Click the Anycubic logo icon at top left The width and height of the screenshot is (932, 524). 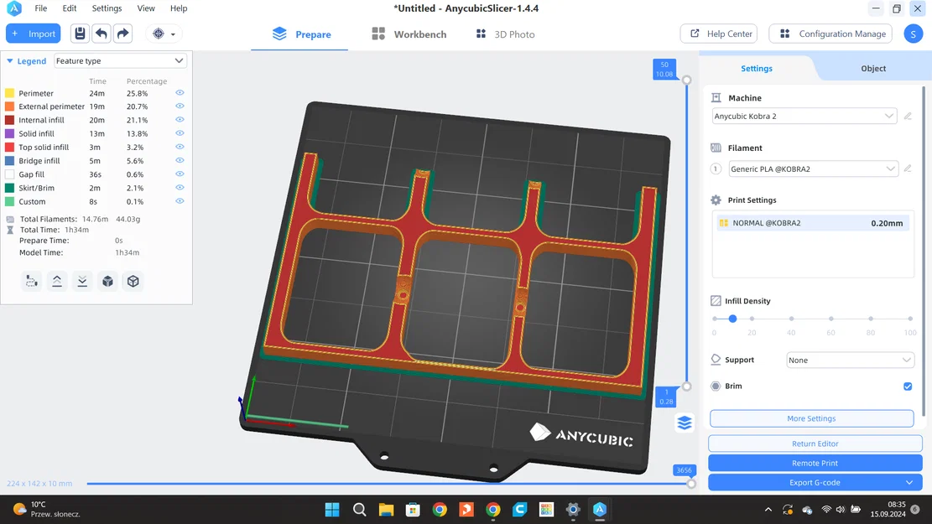pyautogui.click(x=13, y=8)
